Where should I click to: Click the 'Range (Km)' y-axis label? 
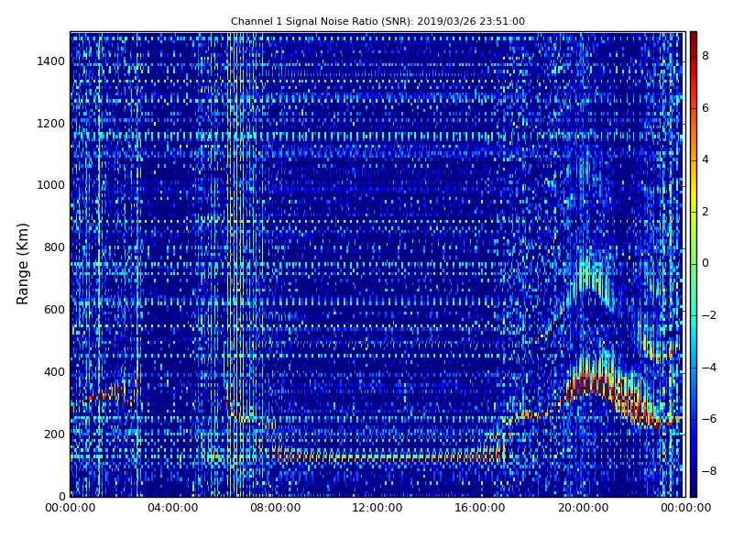pyautogui.click(x=22, y=264)
